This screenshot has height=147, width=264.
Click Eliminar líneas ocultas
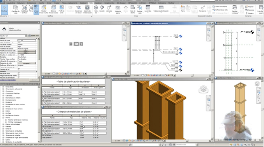(54, 9)
